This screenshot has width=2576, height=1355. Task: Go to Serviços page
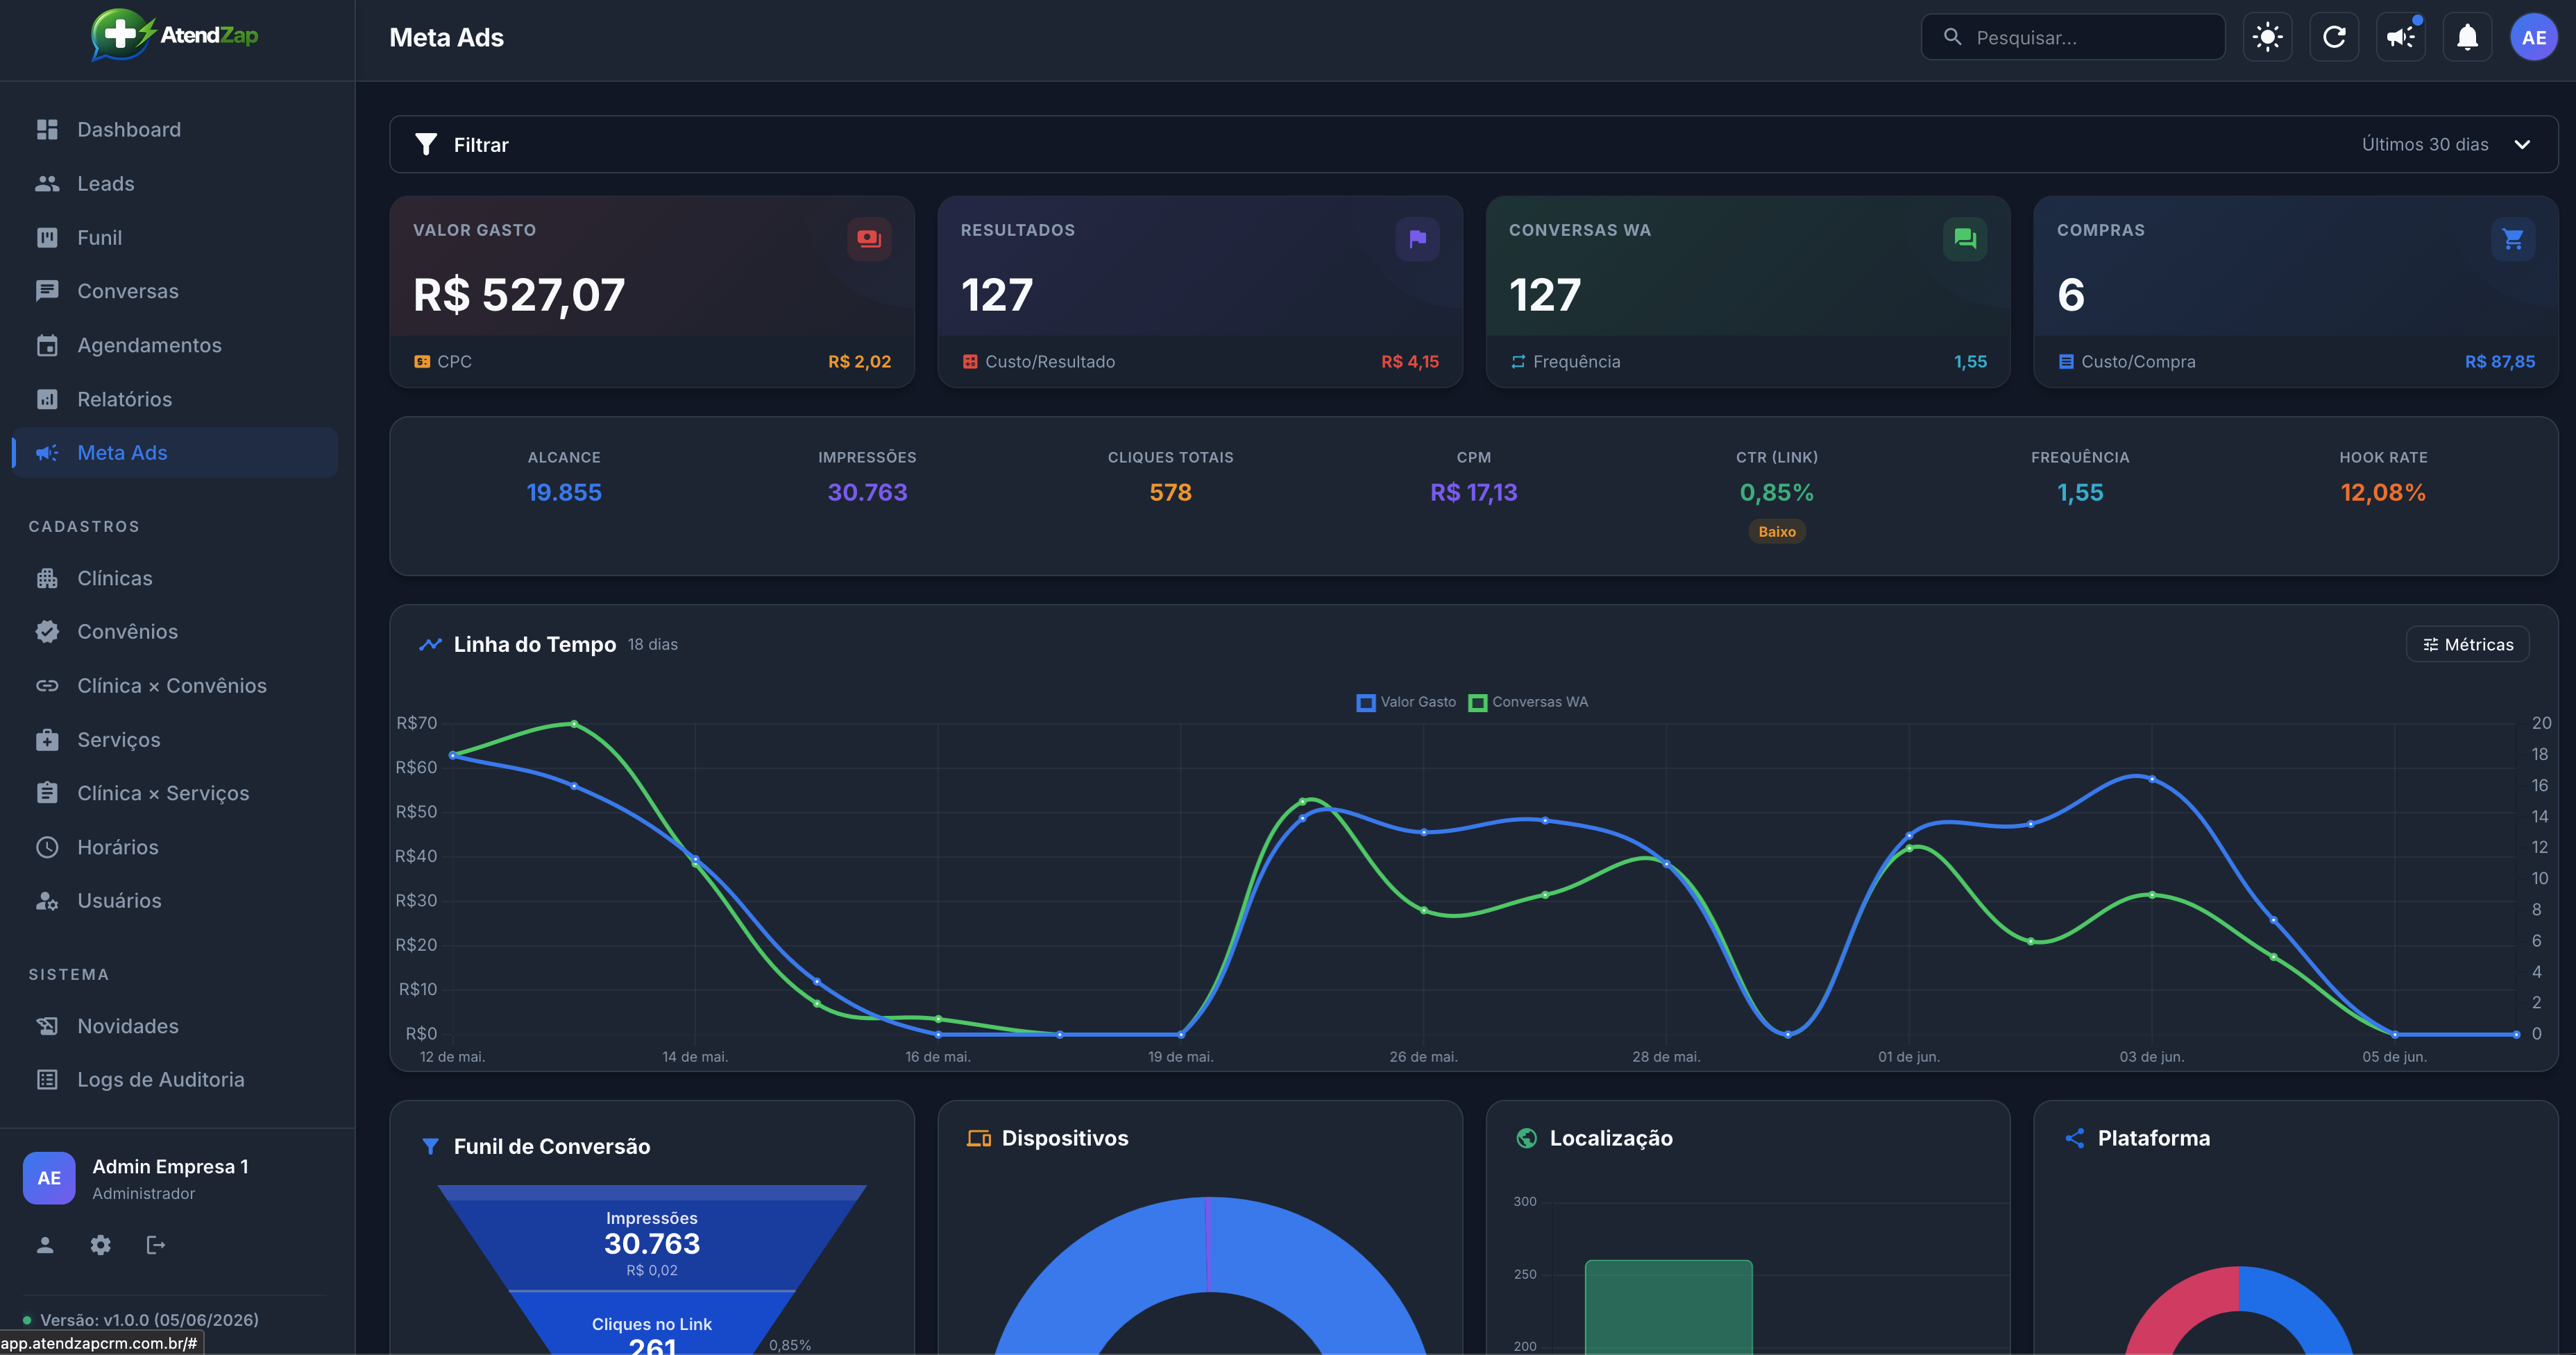(x=176, y=739)
